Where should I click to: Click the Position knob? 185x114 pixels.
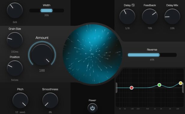(x=15, y=68)
